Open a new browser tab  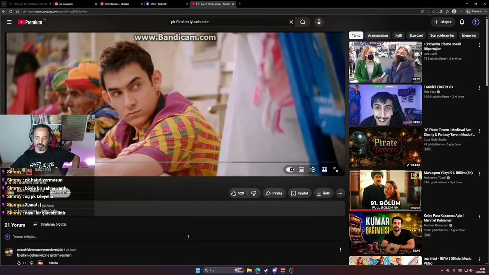click(240, 4)
